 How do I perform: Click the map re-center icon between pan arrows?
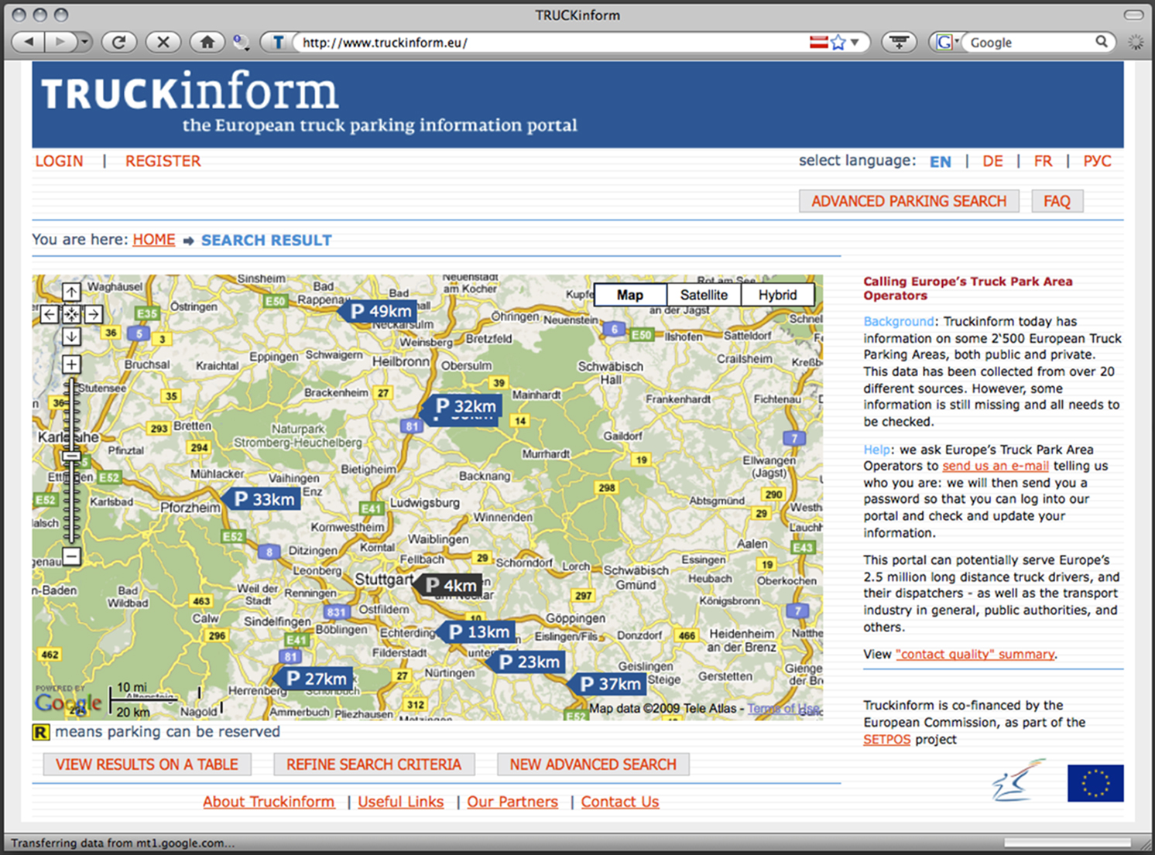(71, 314)
